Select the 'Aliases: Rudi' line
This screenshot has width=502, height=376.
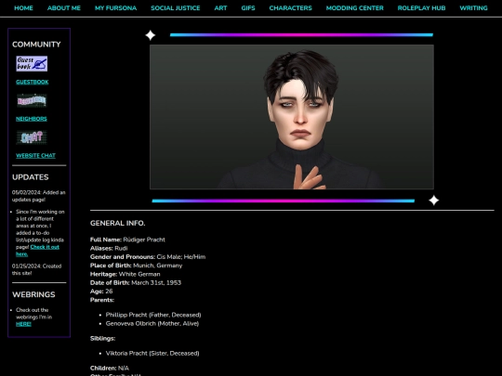[x=109, y=249]
